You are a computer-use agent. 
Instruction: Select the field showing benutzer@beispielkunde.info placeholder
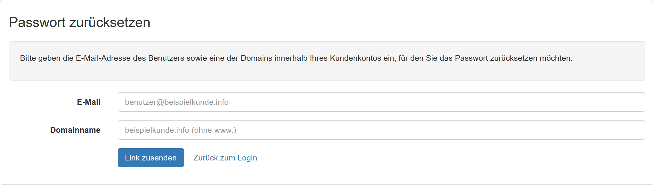tap(381, 102)
